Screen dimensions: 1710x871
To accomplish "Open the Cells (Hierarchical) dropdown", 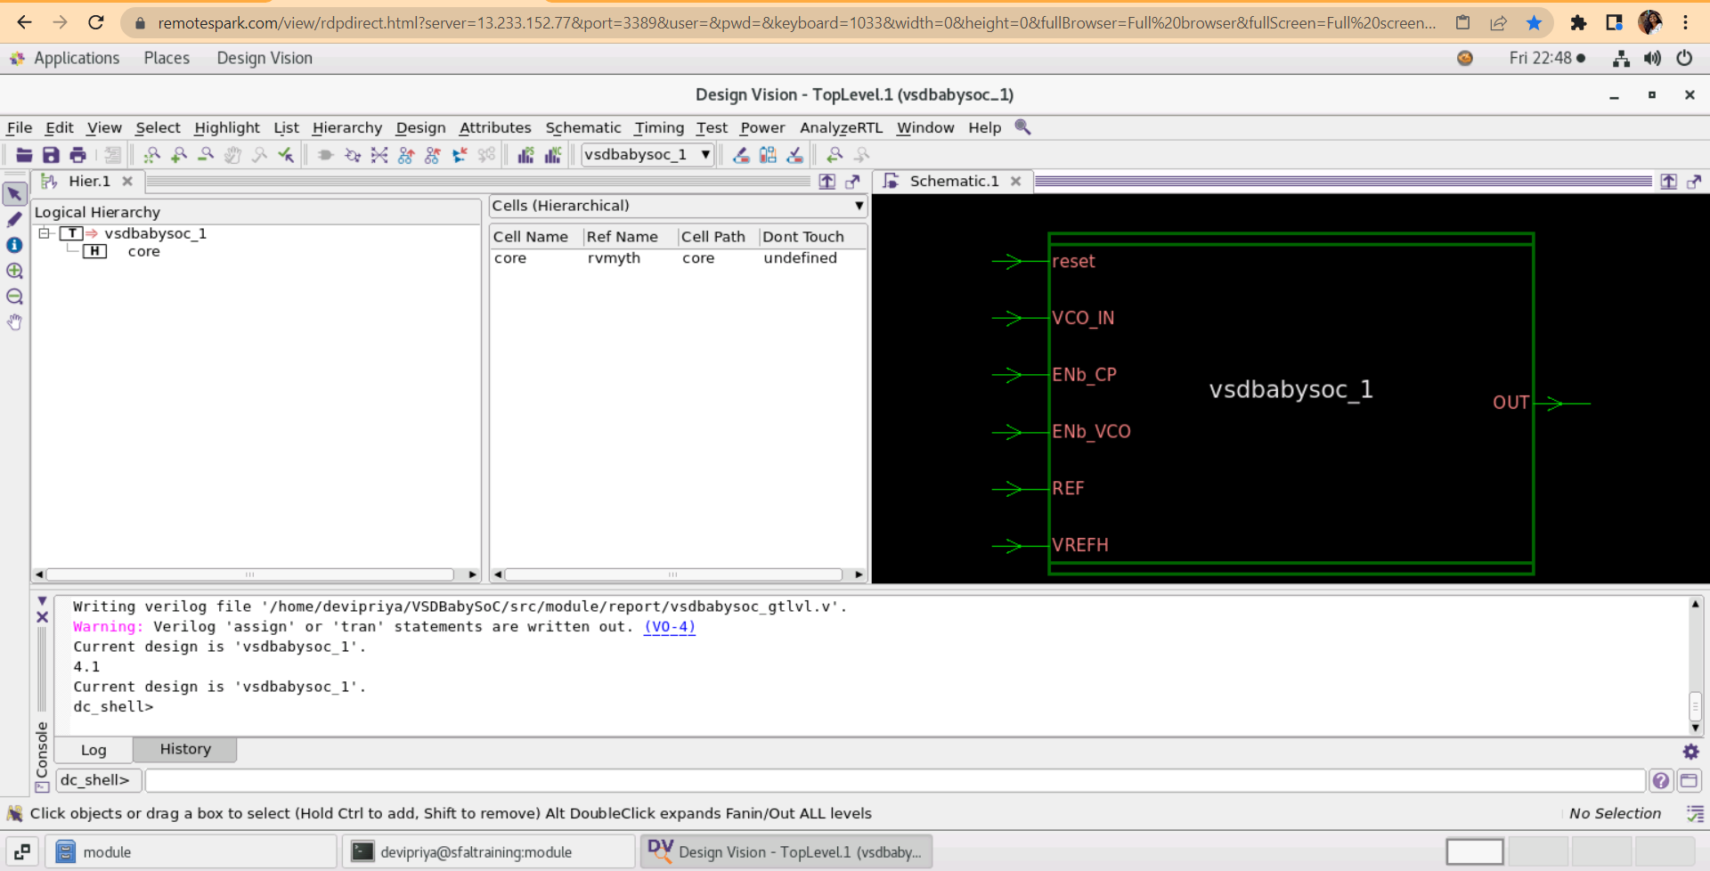I will click(x=858, y=206).
